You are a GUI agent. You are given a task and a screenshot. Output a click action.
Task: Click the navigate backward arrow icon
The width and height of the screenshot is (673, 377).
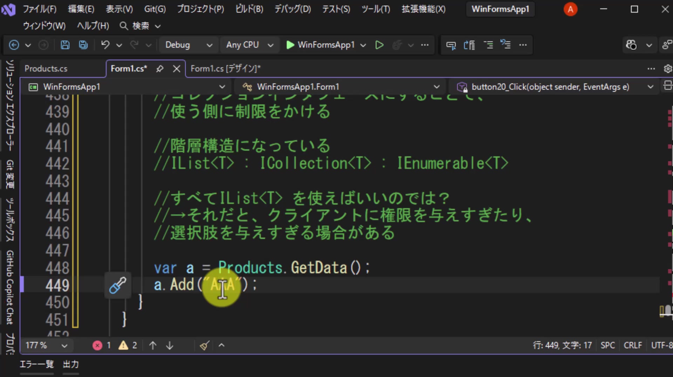pyautogui.click(x=14, y=45)
